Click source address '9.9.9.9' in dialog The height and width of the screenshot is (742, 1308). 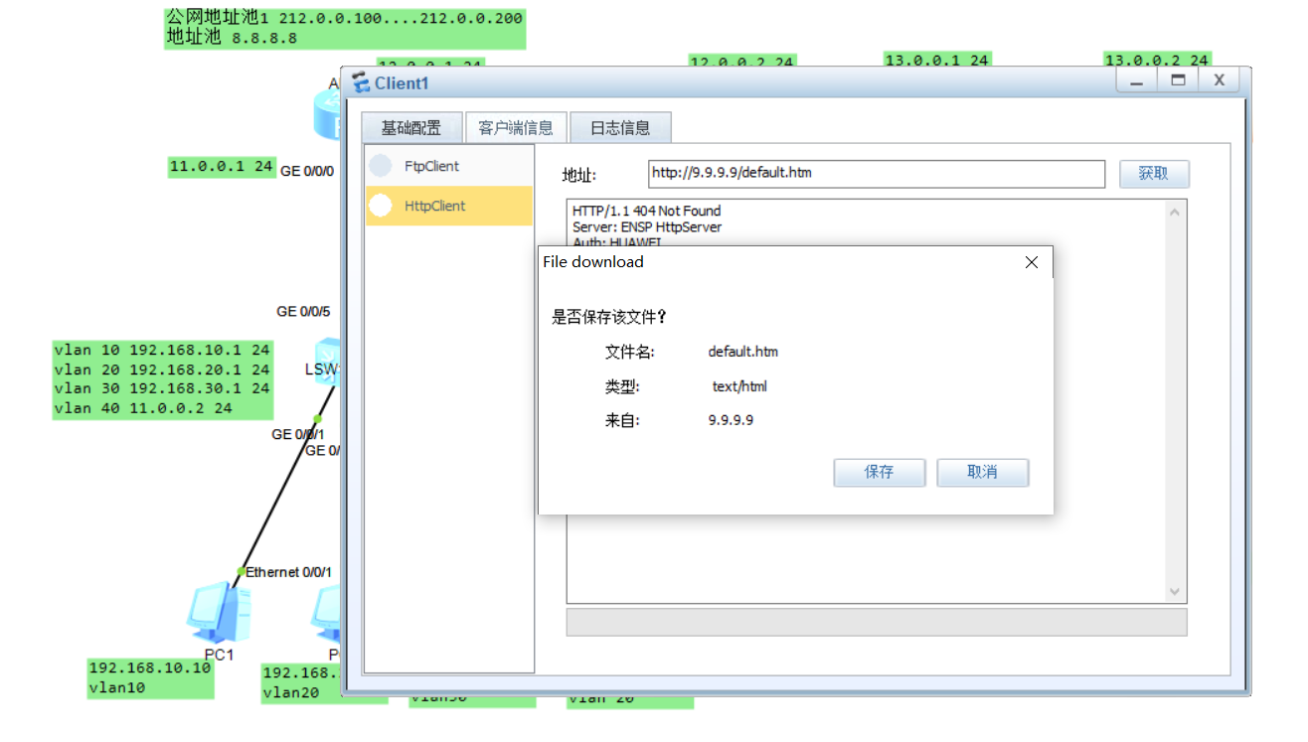pos(731,420)
